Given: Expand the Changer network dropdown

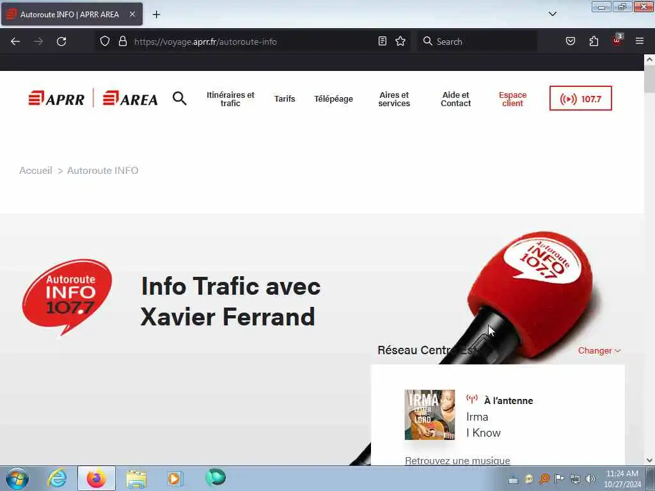Looking at the screenshot, I should 599,351.
